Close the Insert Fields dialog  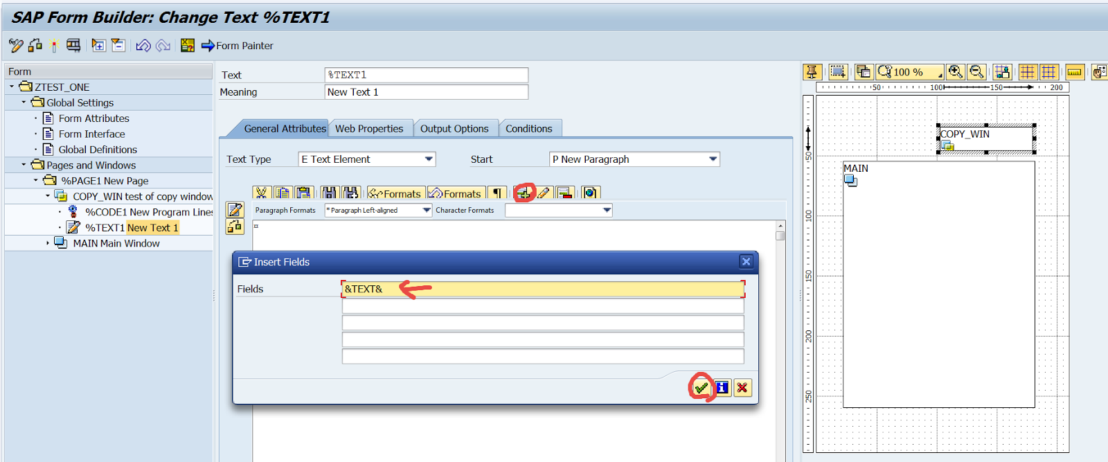746,261
